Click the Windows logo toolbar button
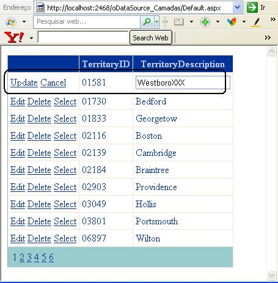The width and height of the screenshot is (278, 283). pos(11,22)
